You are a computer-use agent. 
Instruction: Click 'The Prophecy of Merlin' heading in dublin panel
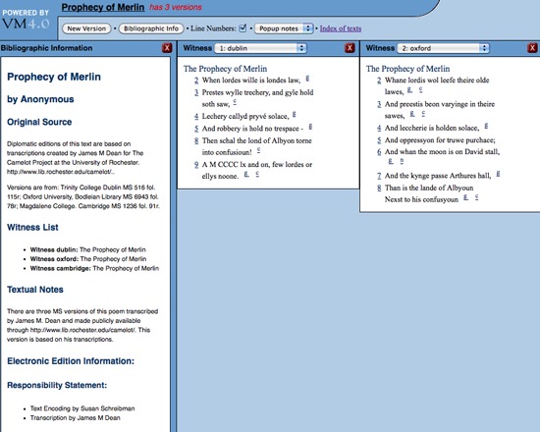(x=225, y=69)
